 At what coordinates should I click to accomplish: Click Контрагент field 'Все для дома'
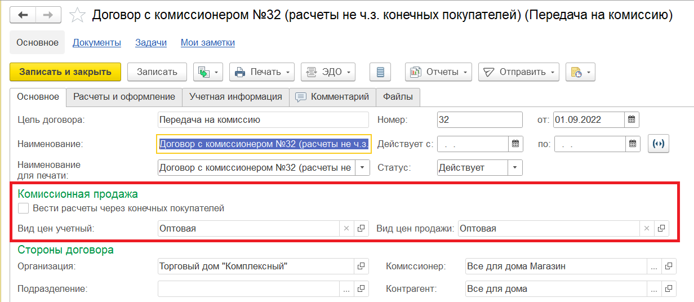(x=556, y=289)
